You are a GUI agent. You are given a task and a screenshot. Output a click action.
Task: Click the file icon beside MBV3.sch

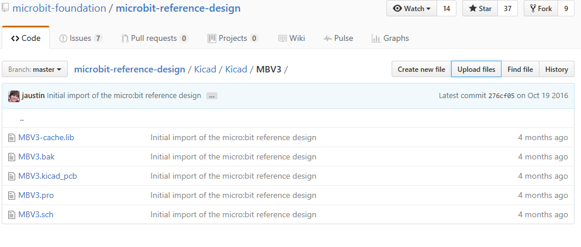pos(11,215)
